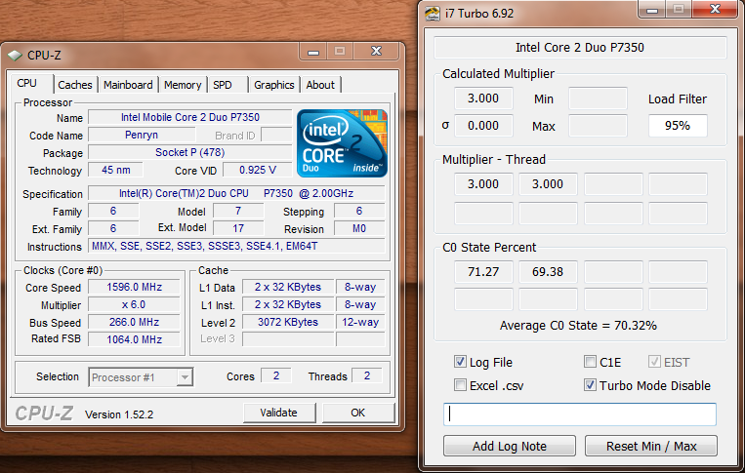This screenshot has height=473, width=745.
Task: Click the Rated FSB value 1064.0 MHz
Action: tap(134, 339)
